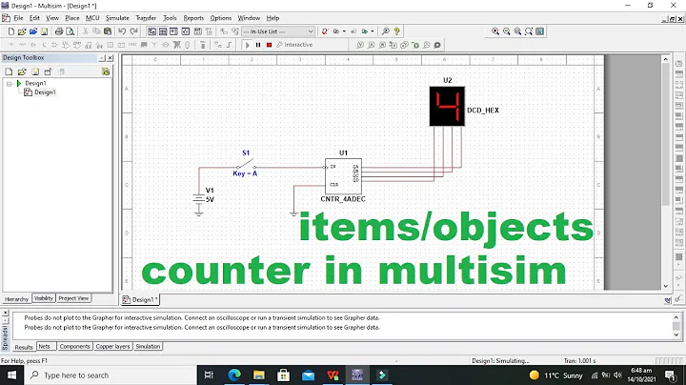Open the Reports menu
686x385 pixels.
point(193,18)
